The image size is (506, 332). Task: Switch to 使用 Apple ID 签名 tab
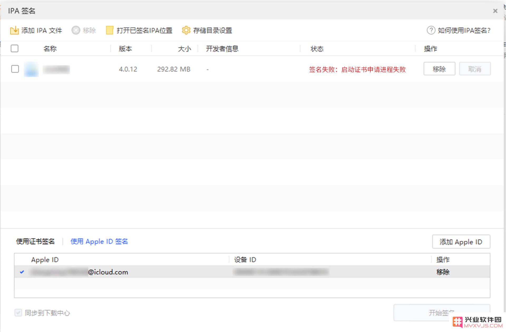[x=99, y=241]
